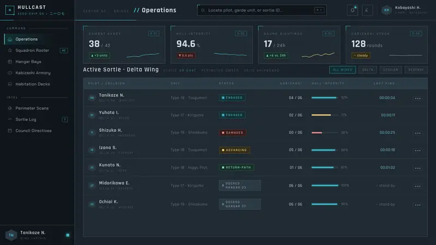Click Yuhata I. yellow hull integrity bar
This screenshot has height=245, width=436.
324,115
